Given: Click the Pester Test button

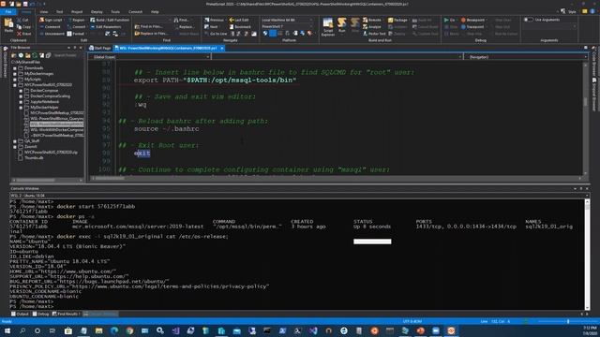Looking at the screenshot, I should pyautogui.click(x=374, y=34).
